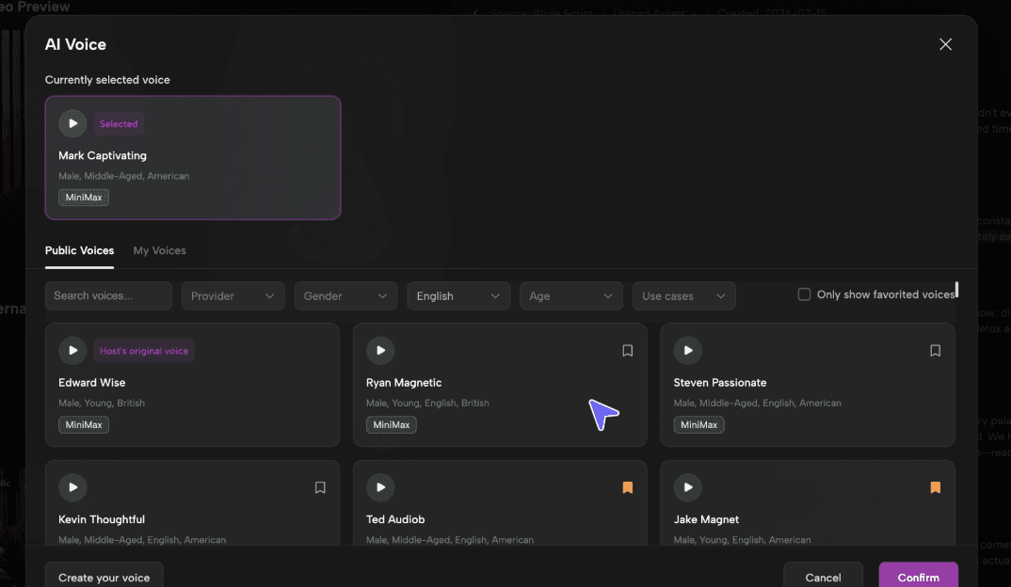Select the Ted Audiob voice name

click(395, 519)
